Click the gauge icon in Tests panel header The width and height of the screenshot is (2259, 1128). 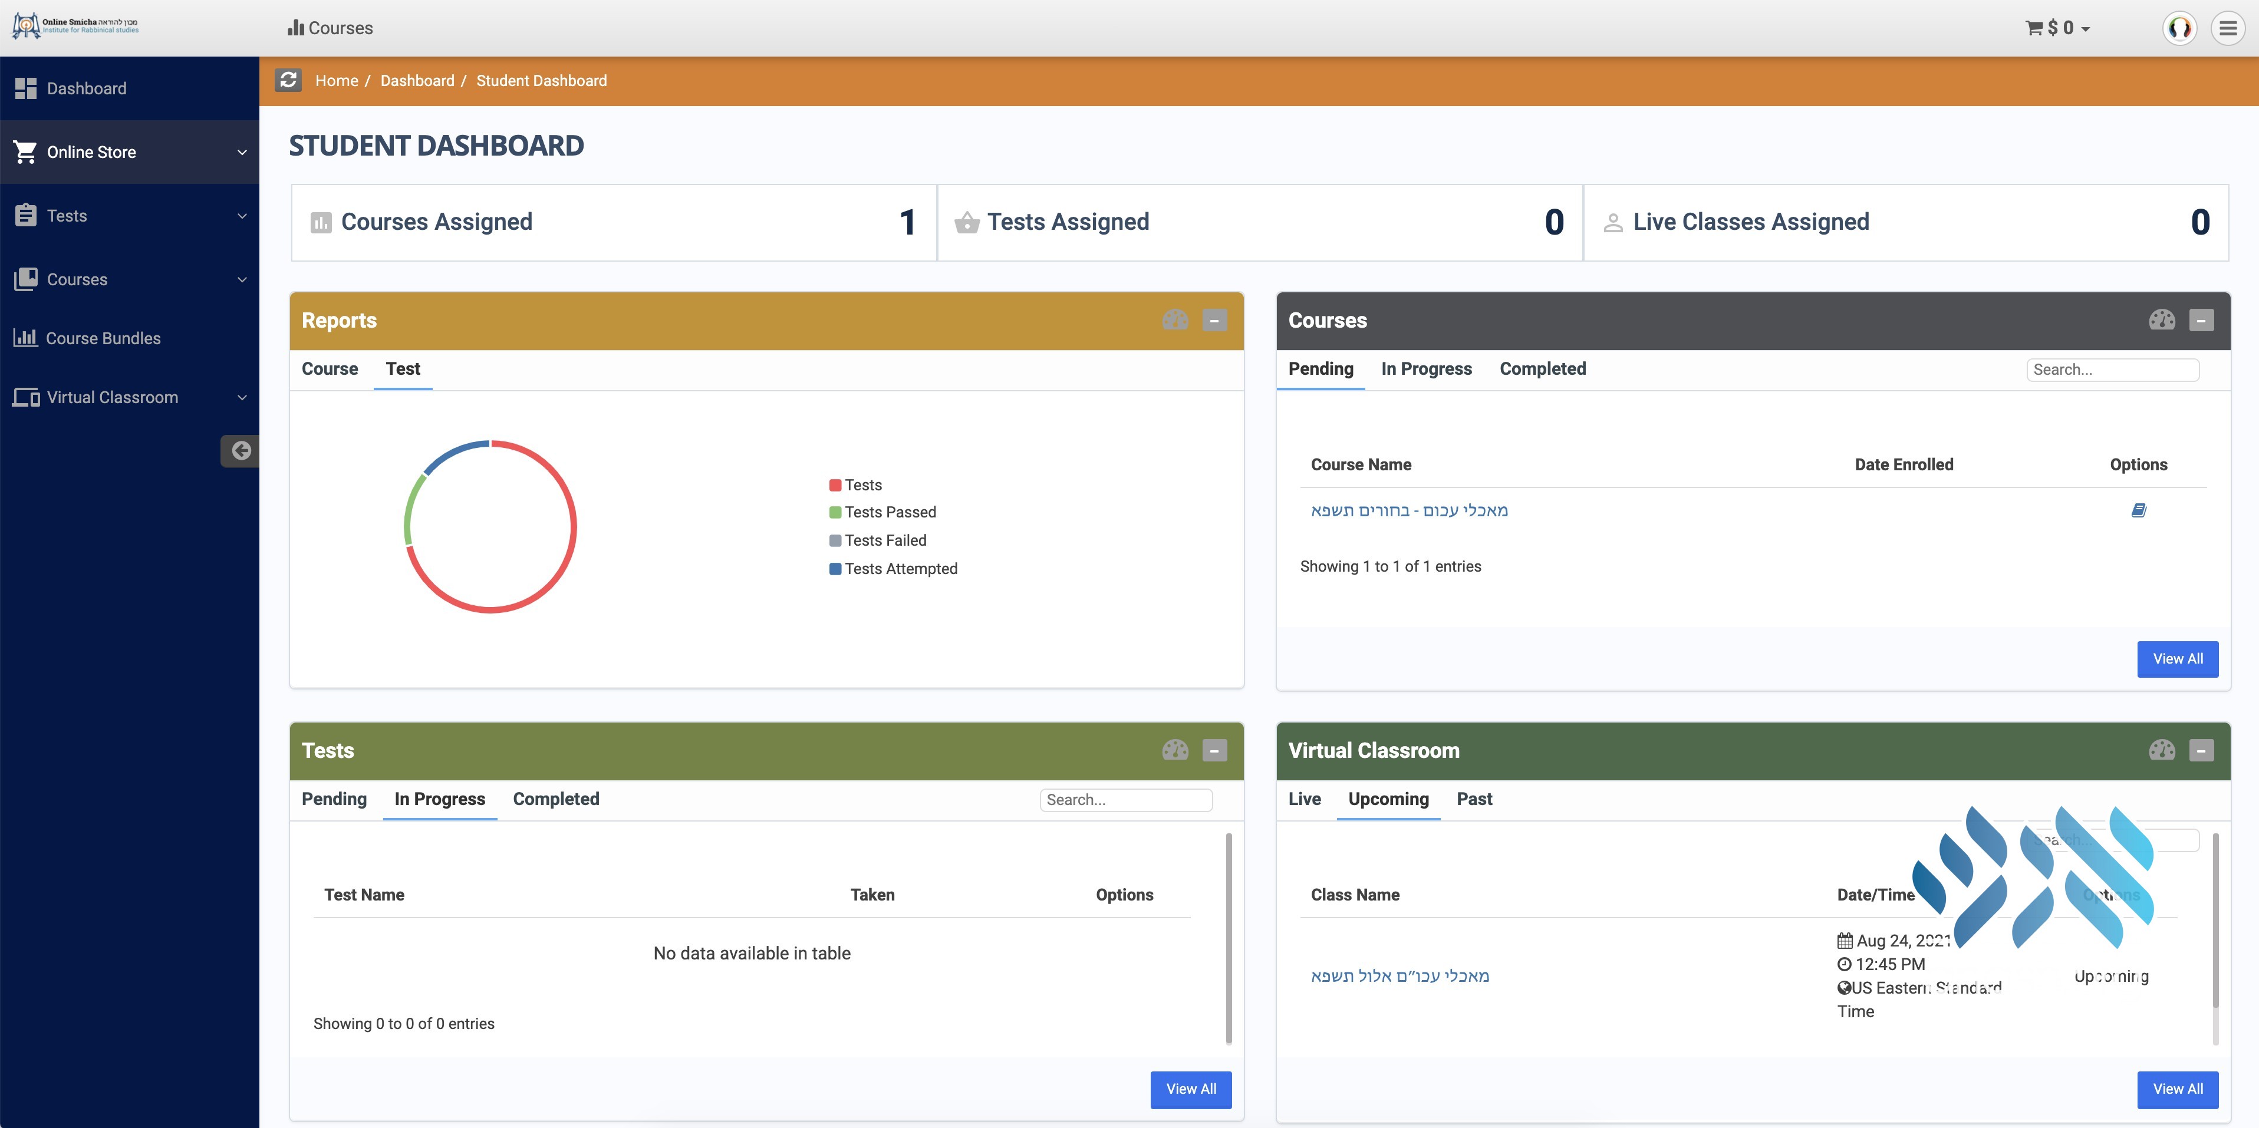tap(1175, 750)
